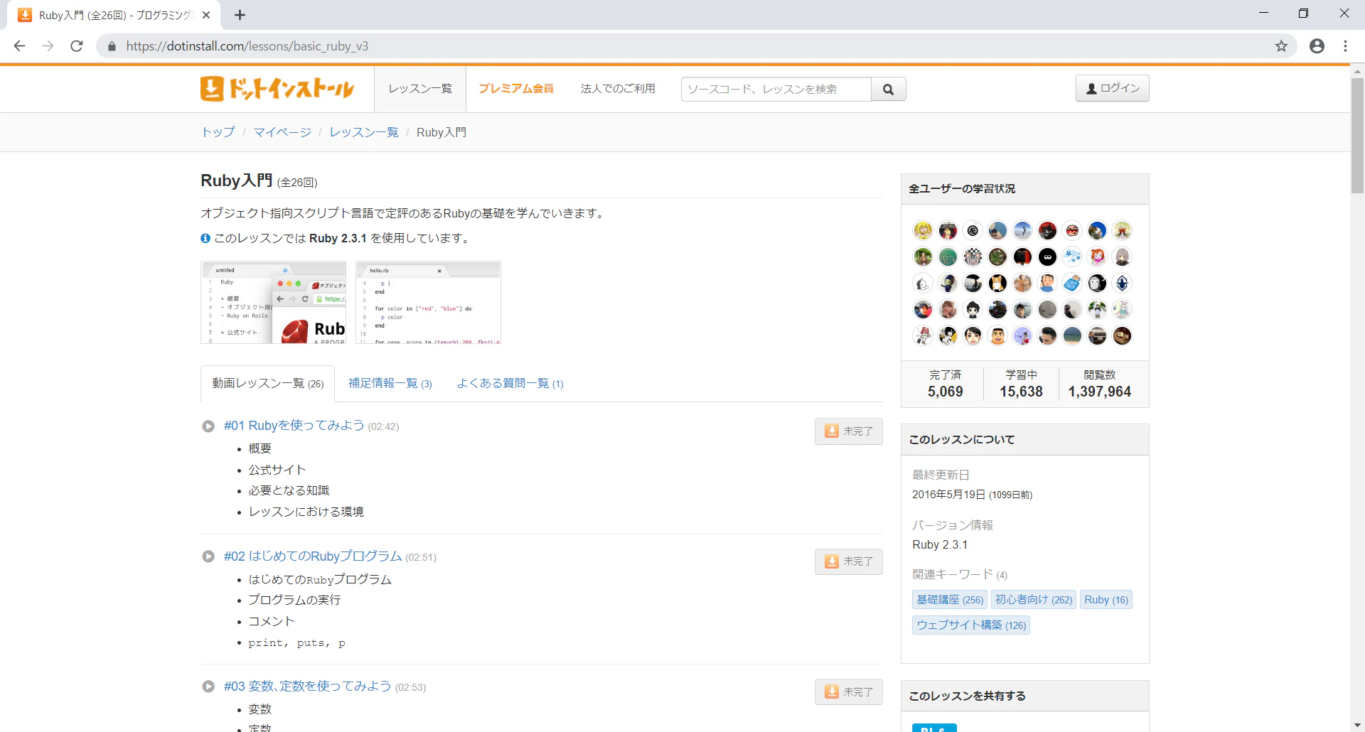Toggle 未完了 status for lesson #01
Viewport: 1365px width, 732px height.
pyautogui.click(x=848, y=431)
